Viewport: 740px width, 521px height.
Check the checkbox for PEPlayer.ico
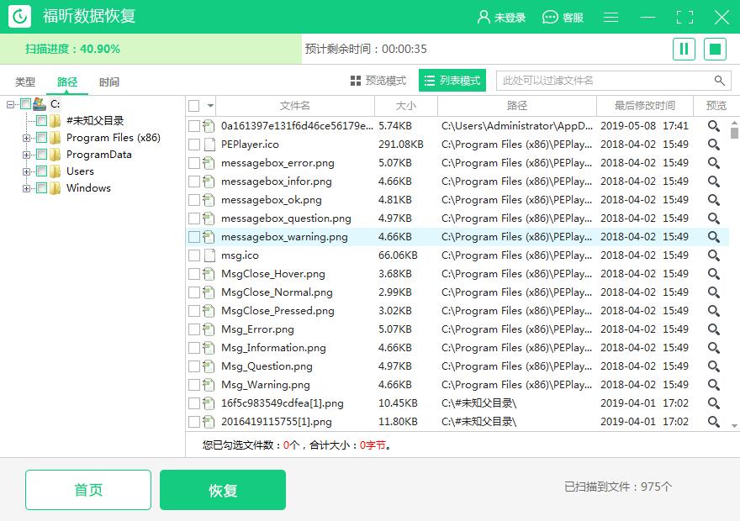192,144
